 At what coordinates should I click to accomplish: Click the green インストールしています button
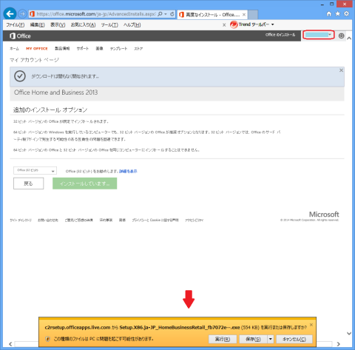pos(84,184)
